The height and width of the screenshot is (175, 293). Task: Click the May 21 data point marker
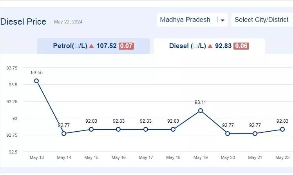[x=255, y=134]
